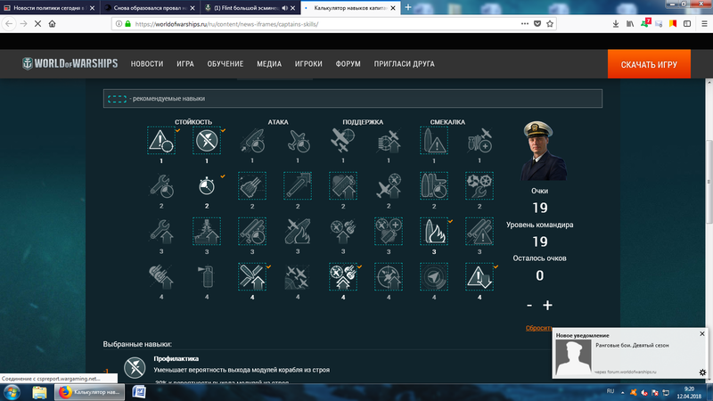Viewport: 713px width, 401px height.
Task: Select the smoke cloud tier 2 skill
Action: (343, 186)
